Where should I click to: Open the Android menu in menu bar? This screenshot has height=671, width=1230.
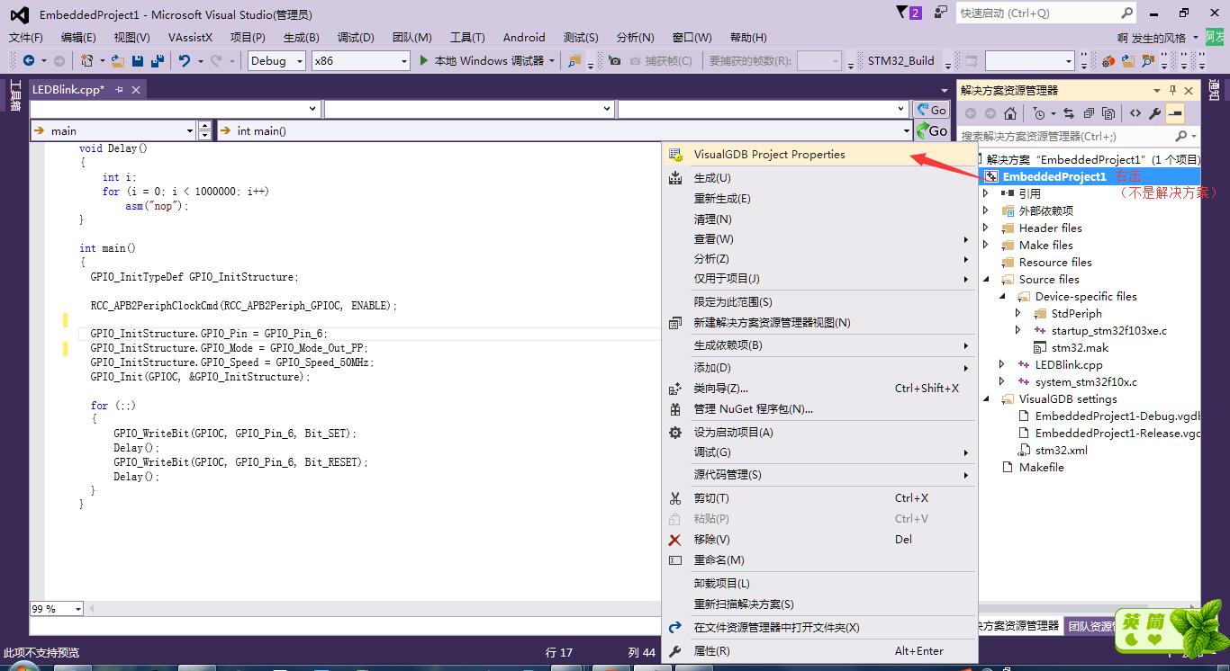click(524, 38)
